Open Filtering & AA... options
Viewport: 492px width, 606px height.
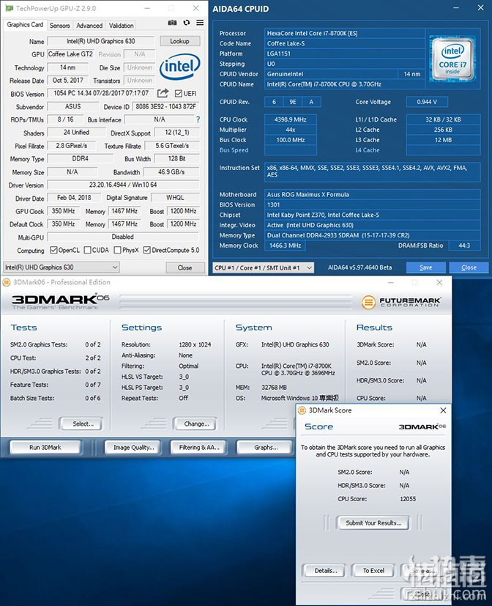[198, 447]
